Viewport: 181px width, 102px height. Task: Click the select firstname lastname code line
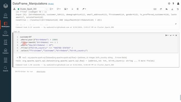click(x=54, y=50)
